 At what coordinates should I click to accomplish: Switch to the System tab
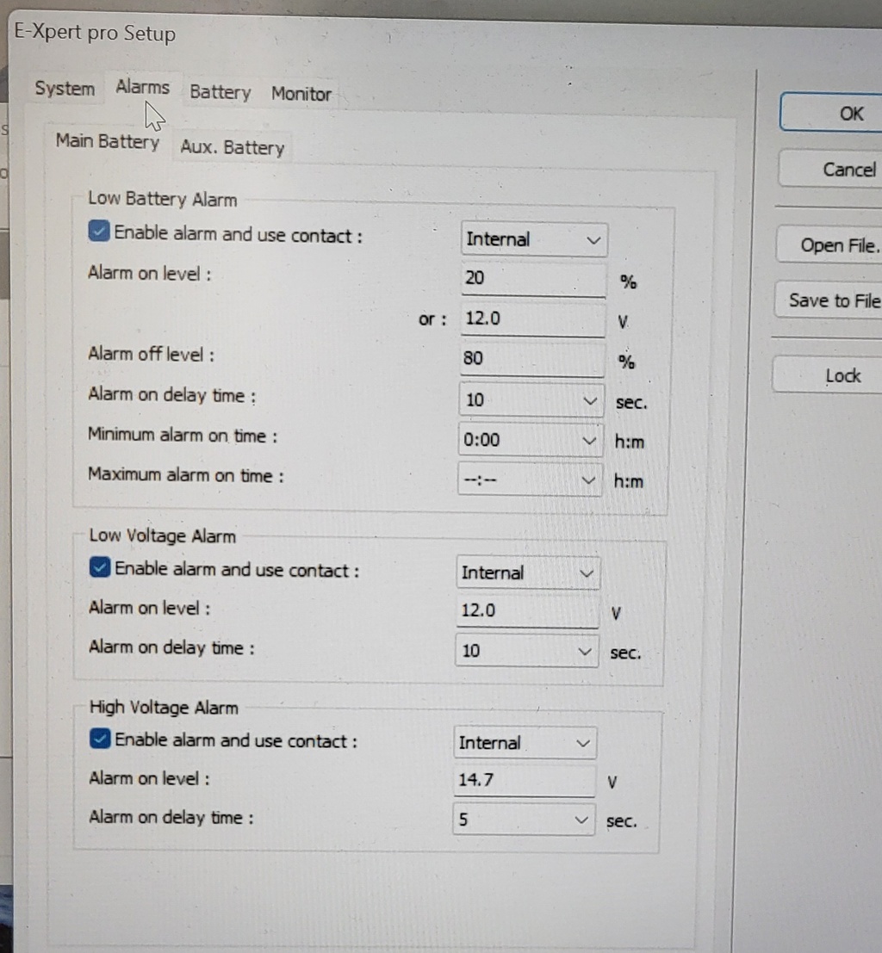(x=65, y=89)
